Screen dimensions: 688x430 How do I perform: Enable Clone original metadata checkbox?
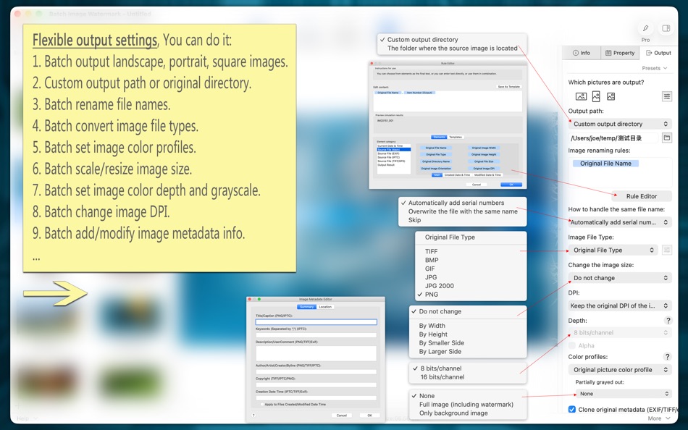tap(571, 410)
